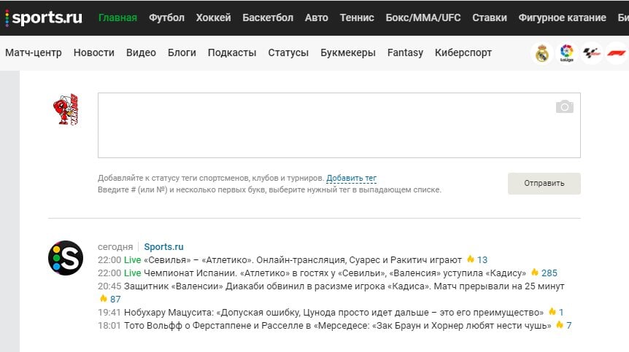Attach a photo with the camera icon

(564, 106)
